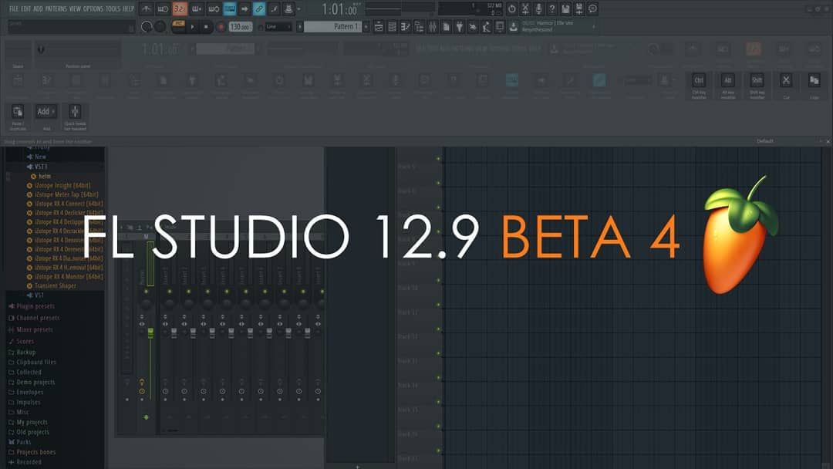Open the VIEW menu
Image resolution: width=833 pixels, height=469 pixels.
point(75,8)
